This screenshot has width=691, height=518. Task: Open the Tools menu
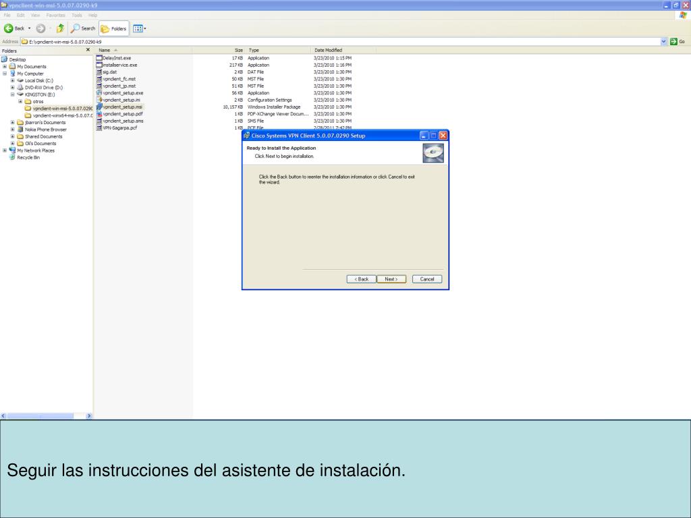coord(77,15)
